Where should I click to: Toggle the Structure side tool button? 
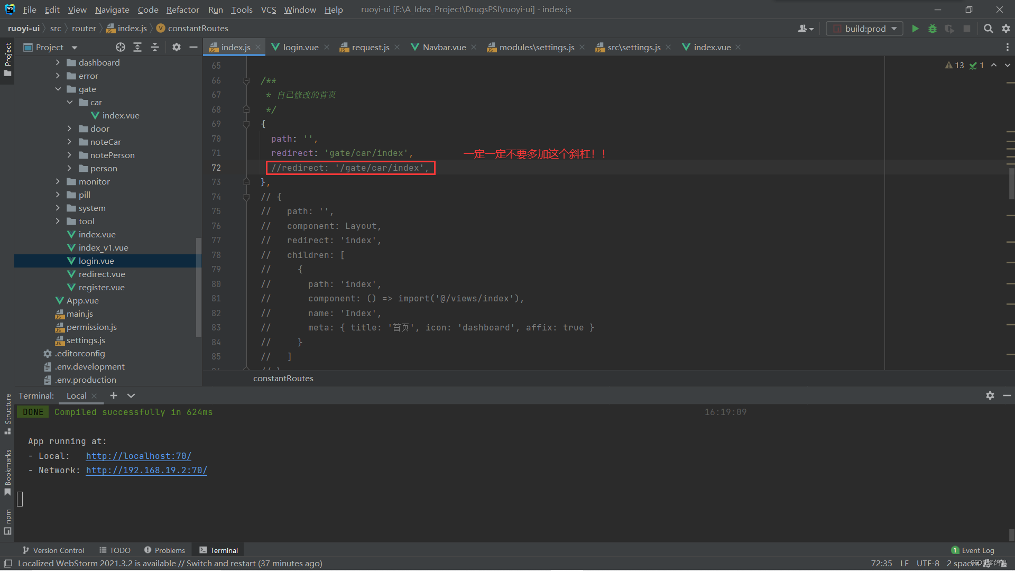(7, 415)
